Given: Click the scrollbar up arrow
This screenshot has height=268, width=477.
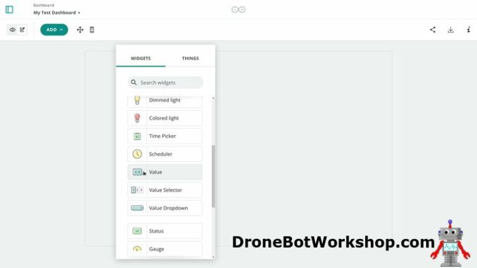Looking at the screenshot, I should pos(213,98).
